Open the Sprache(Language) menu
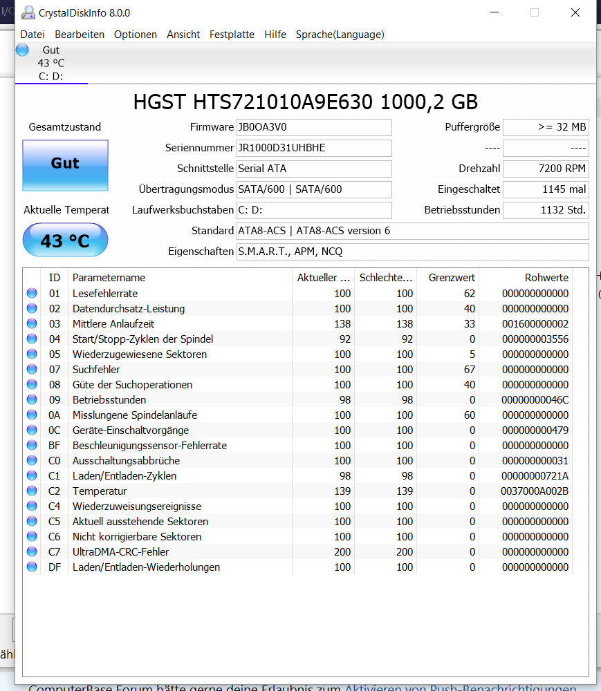Viewport: 601px width, 691px height. 340,35
